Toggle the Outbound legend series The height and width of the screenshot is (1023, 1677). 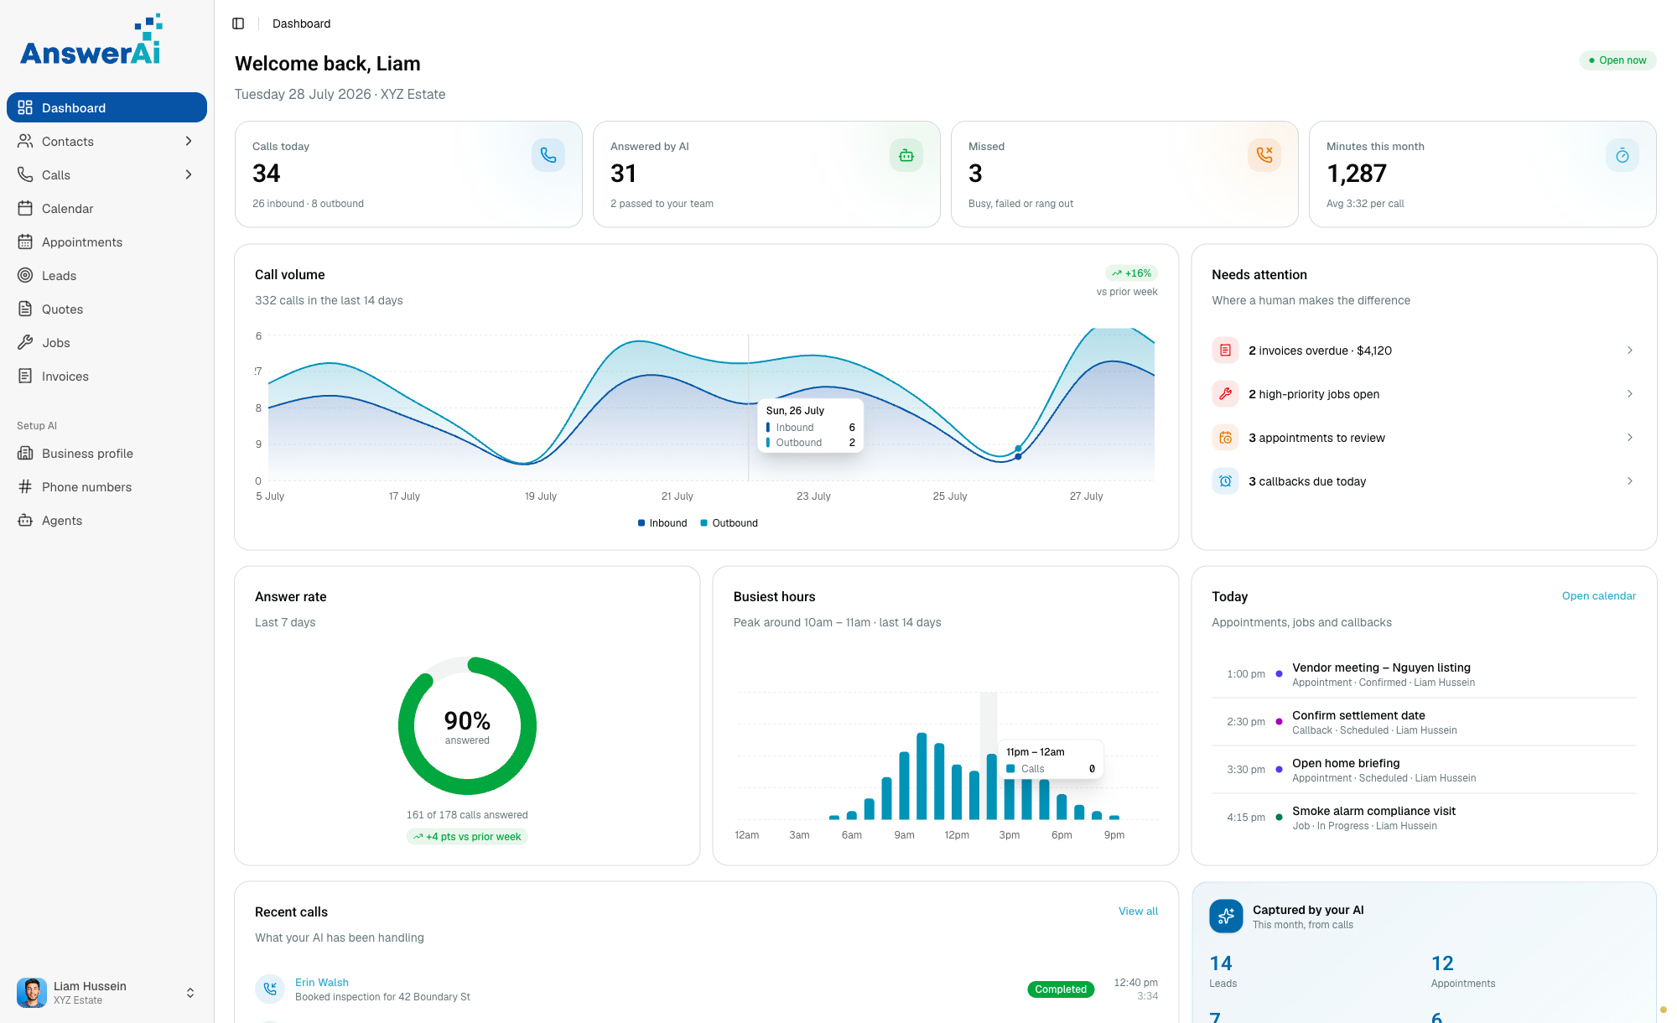tap(729, 523)
